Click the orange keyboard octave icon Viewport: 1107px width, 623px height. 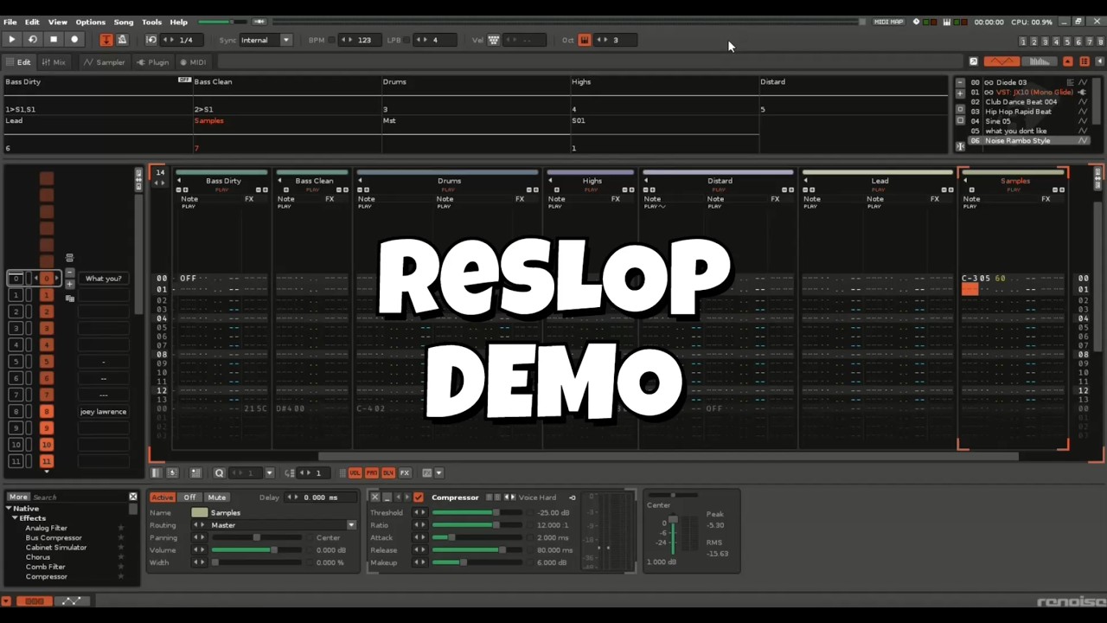coord(585,40)
